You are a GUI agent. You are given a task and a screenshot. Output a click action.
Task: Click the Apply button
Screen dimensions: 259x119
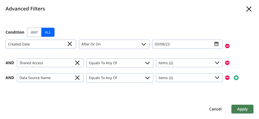242,109
